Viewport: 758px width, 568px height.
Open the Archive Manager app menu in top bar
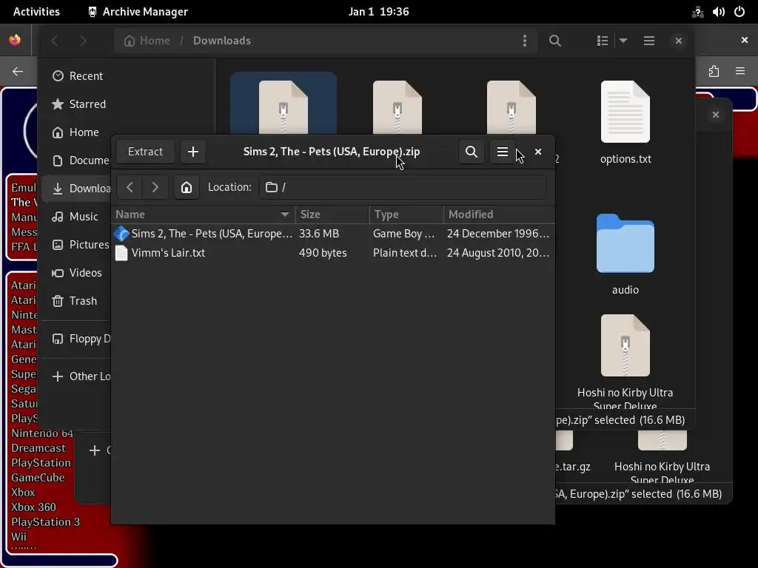pos(138,12)
